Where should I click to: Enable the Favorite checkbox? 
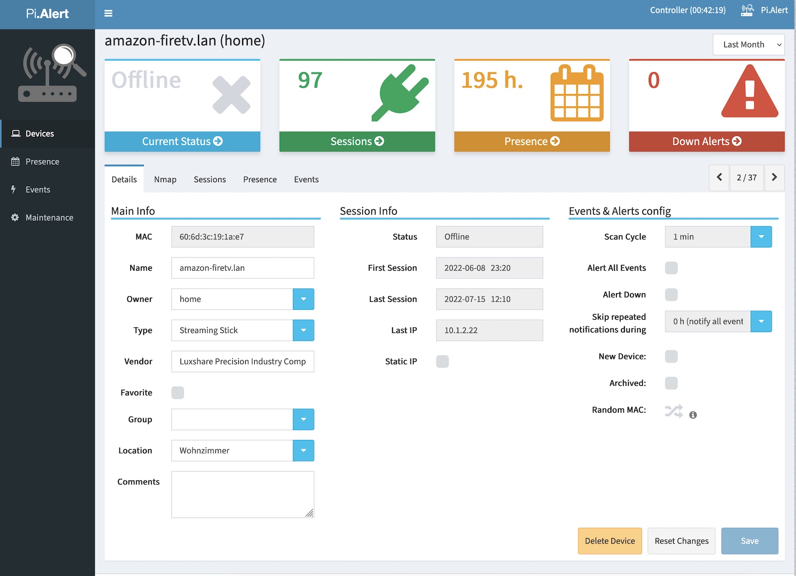[178, 393]
